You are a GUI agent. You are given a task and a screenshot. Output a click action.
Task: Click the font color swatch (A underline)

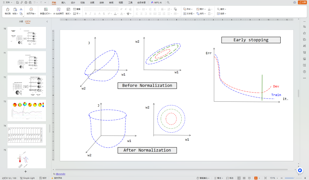[x=115, y=14]
